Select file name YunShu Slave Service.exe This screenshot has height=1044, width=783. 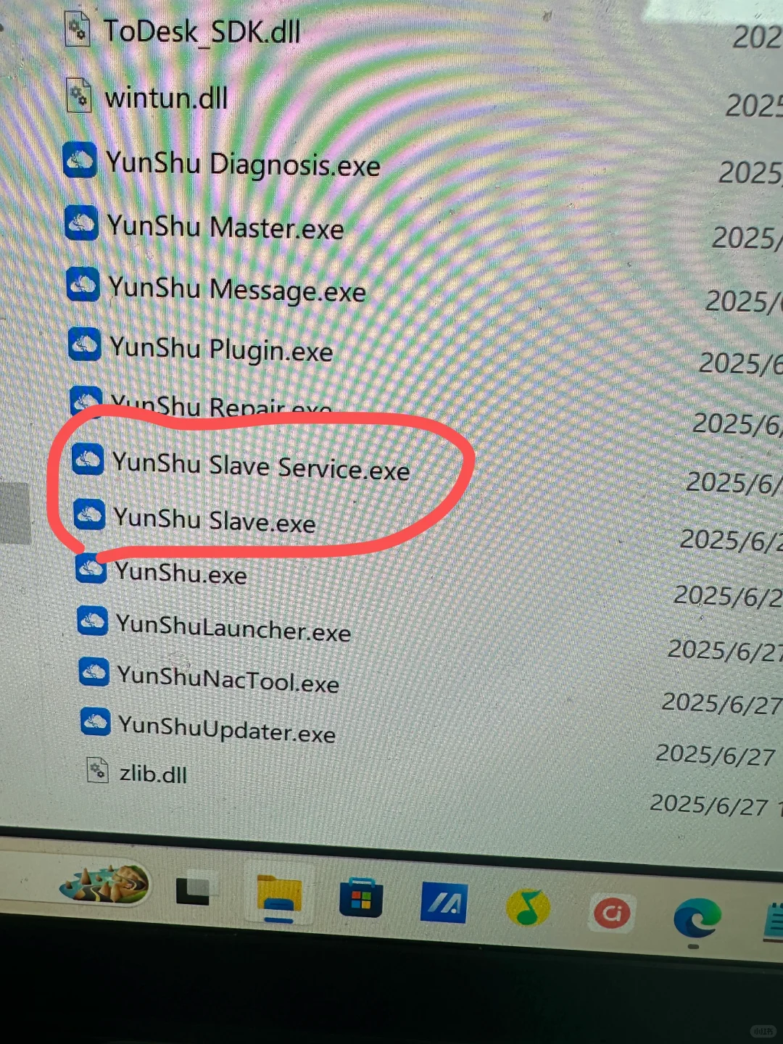point(262,465)
